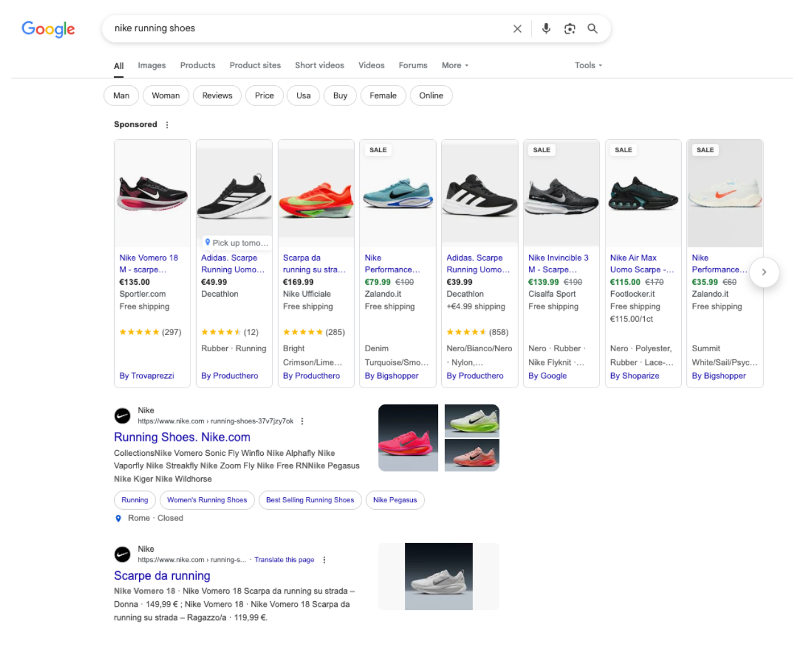
Task: Expand the More search tab dropdown
Action: coord(455,65)
